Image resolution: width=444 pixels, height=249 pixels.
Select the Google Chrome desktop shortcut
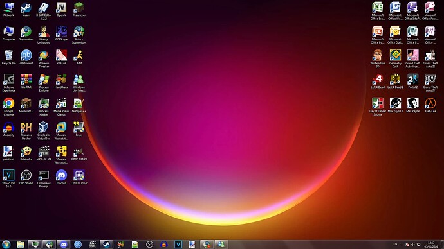tap(8, 107)
